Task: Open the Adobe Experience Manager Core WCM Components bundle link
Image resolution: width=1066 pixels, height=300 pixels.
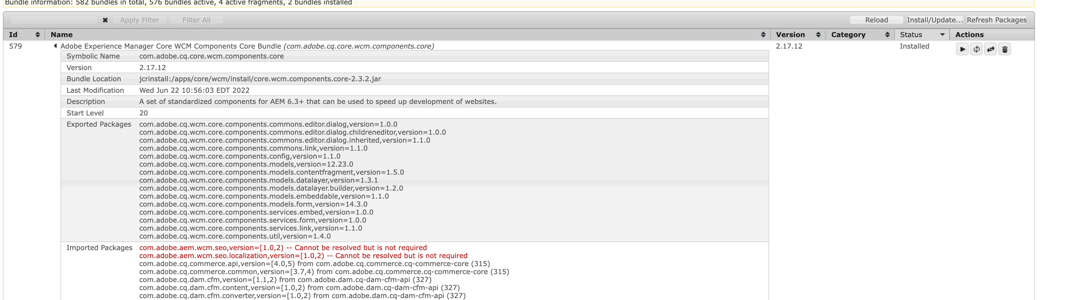Action: [247, 46]
